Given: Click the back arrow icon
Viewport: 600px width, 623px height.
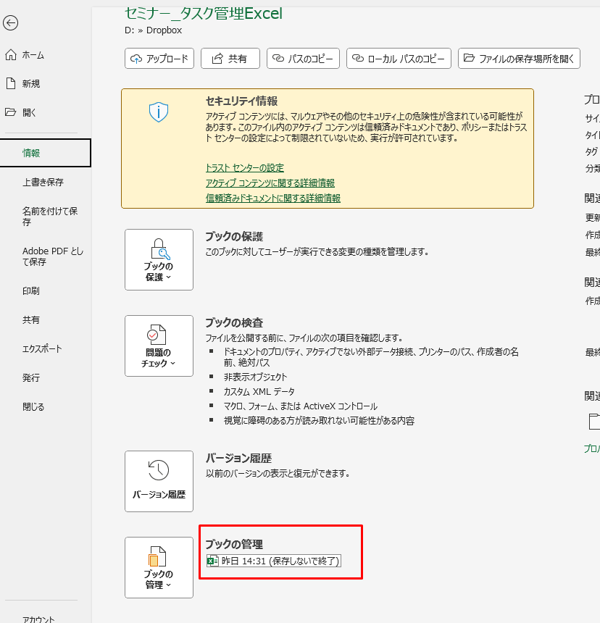Looking at the screenshot, I should point(10,23).
